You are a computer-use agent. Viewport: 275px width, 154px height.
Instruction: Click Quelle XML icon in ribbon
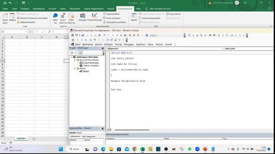click(x=134, y=17)
